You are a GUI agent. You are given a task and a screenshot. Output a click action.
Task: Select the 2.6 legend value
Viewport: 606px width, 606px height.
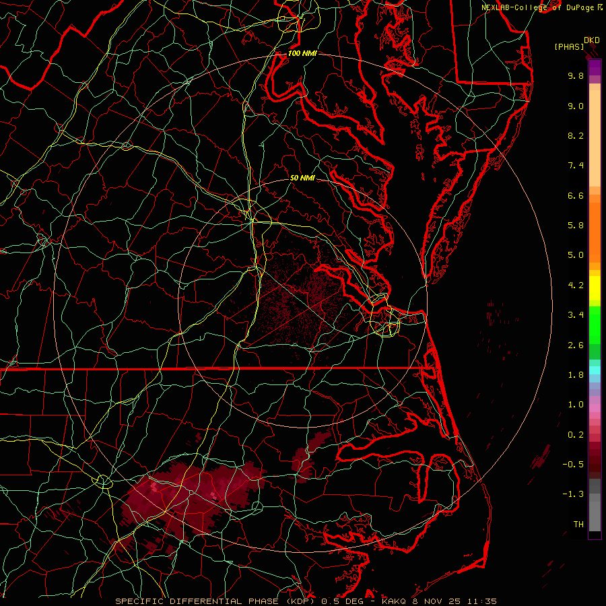coord(576,345)
